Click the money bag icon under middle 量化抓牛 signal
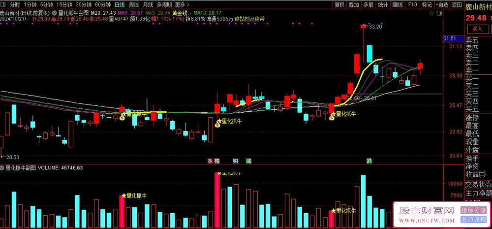Viewport: 492px width, 229px height. click(x=217, y=125)
